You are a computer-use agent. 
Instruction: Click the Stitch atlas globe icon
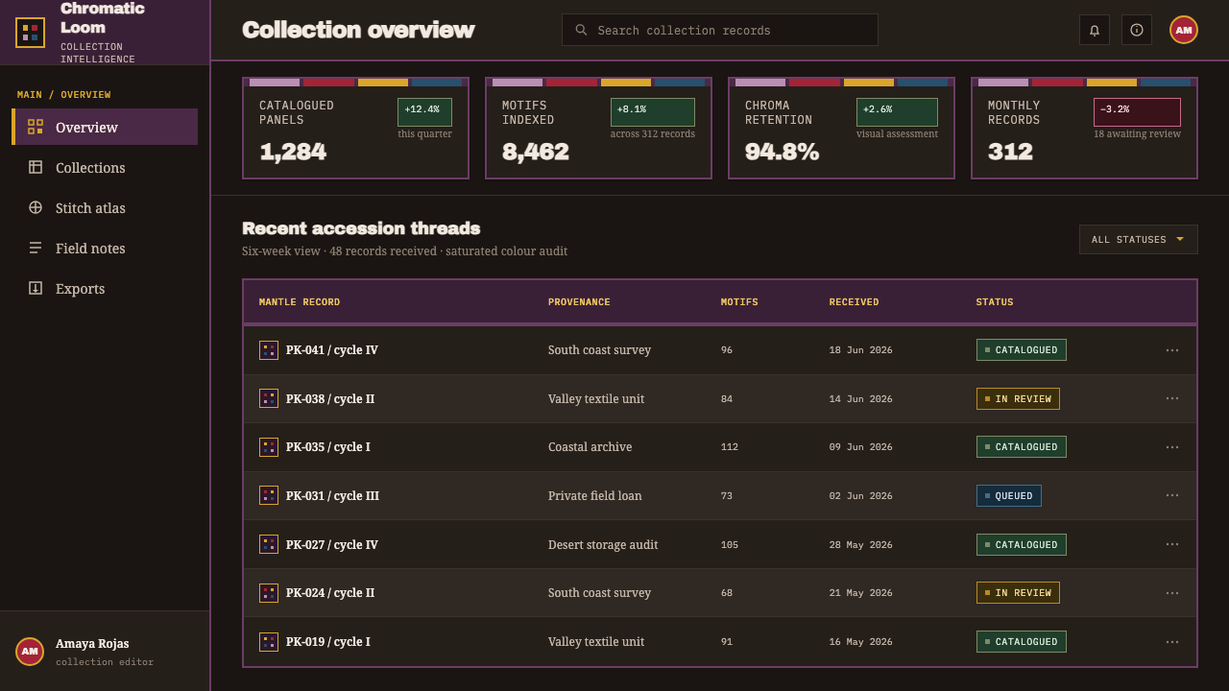(x=36, y=207)
